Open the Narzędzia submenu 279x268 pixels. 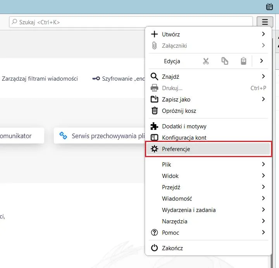[x=208, y=221]
